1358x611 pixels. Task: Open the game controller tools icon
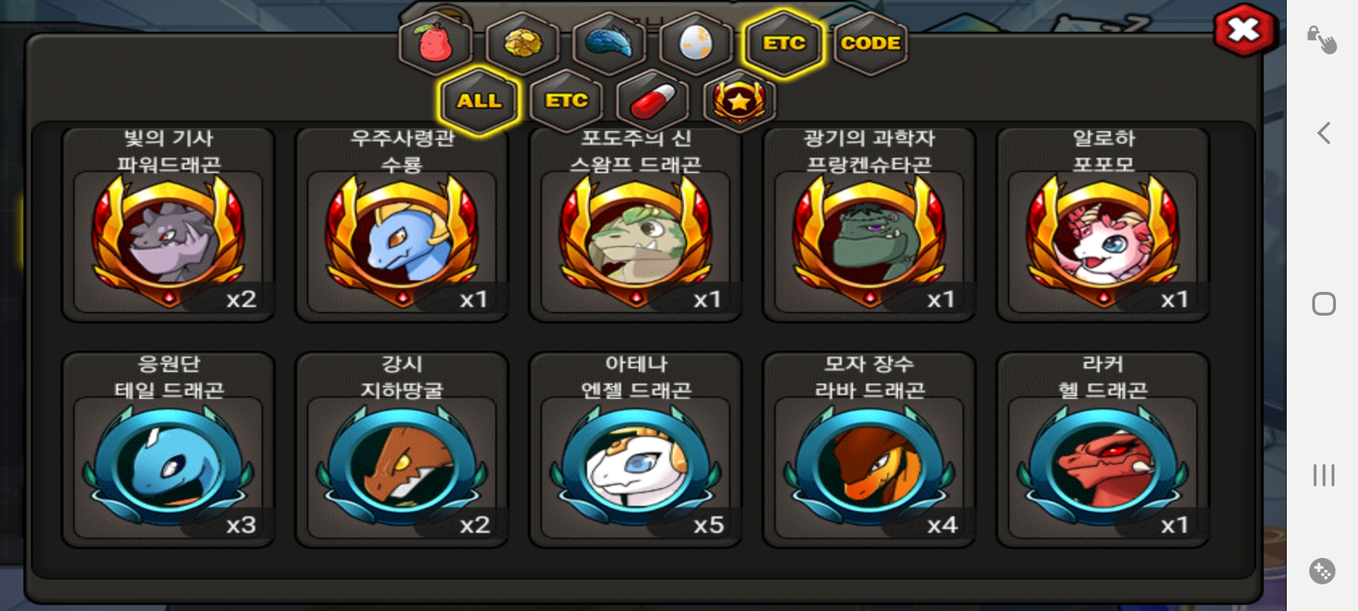(1322, 571)
